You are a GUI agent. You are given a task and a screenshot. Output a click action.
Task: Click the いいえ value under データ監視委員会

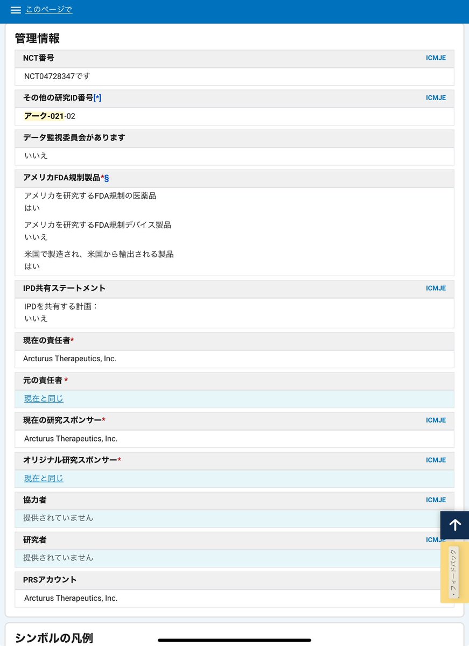pyautogui.click(x=36, y=156)
